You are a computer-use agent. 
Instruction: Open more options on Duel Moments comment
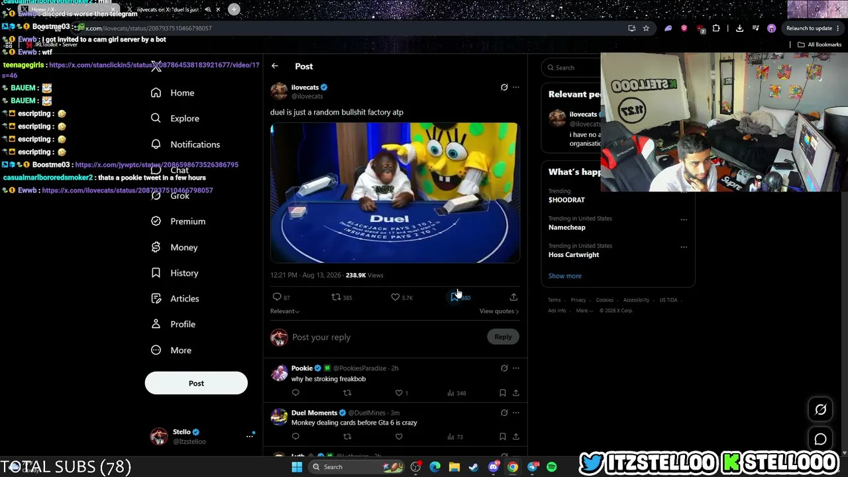pos(516,413)
